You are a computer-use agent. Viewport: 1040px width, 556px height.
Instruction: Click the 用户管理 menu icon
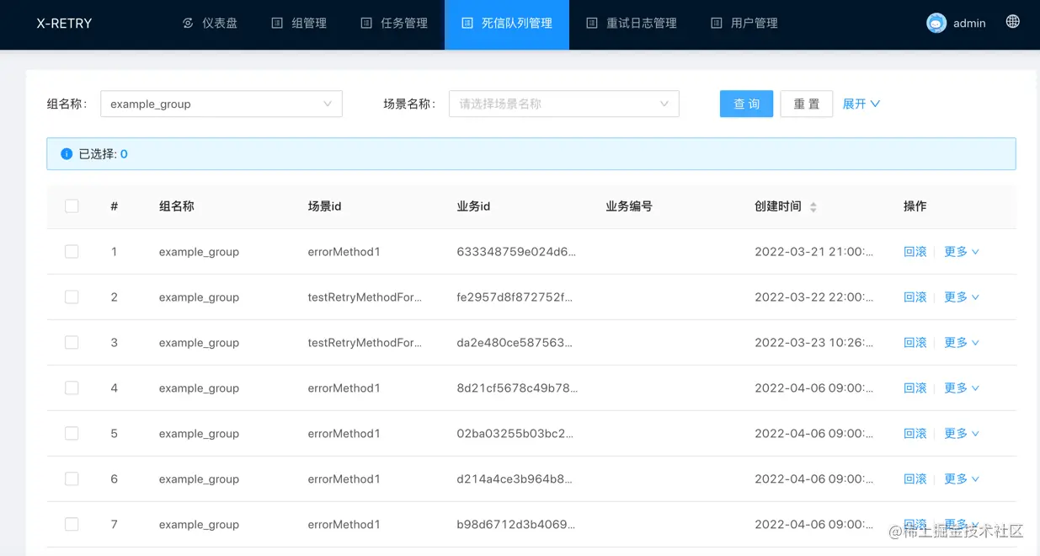coord(717,24)
